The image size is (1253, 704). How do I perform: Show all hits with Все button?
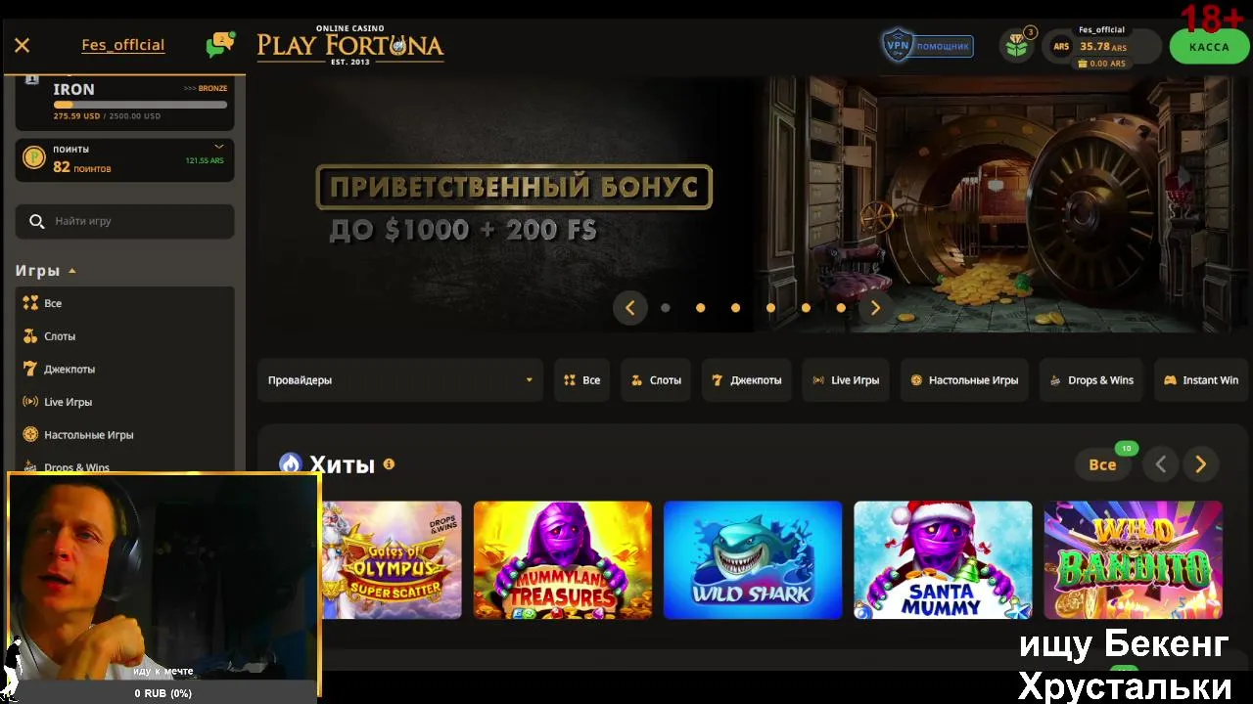(x=1103, y=464)
